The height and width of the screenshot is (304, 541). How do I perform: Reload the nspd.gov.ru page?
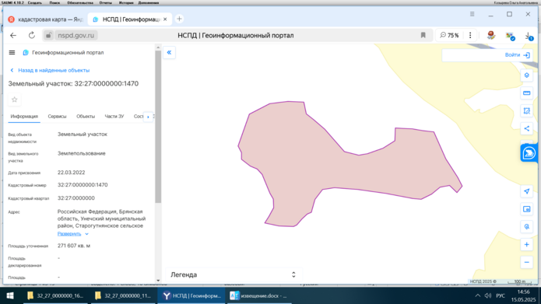(31, 36)
